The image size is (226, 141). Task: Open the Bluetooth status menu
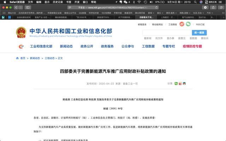(x=134, y=2)
